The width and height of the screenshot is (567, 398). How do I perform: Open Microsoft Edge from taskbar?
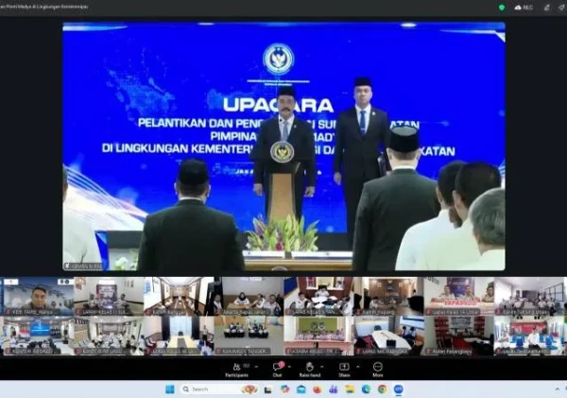(x=366, y=389)
